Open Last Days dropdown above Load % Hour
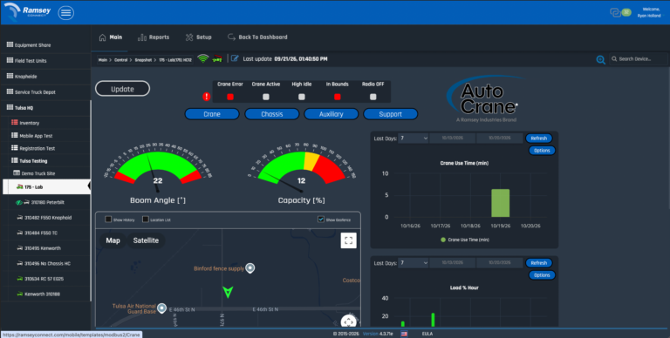Viewport: 670px width, 338px height. click(x=414, y=263)
